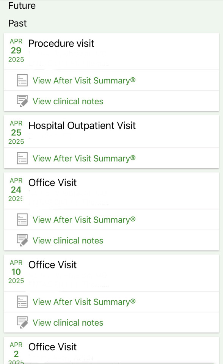View After Visit Summary for Apr 24 Office Visit
The height and width of the screenshot is (364, 223).
click(84, 220)
